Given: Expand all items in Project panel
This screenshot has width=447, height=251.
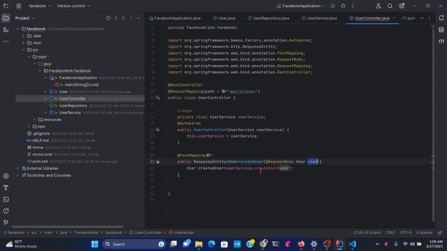Looking at the screenshot, I should (116, 18).
